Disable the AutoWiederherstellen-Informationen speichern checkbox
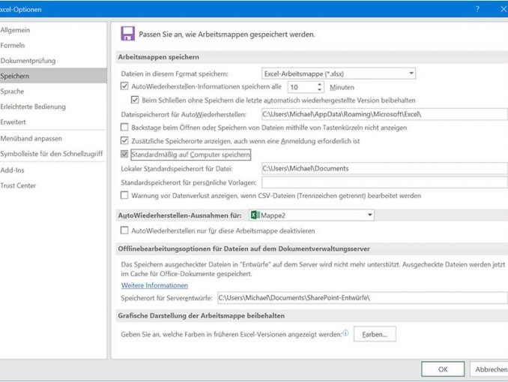This screenshot has height=382, width=508. tap(125, 86)
